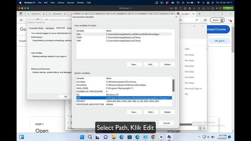Show hidden system tray icons

(x=199, y=137)
